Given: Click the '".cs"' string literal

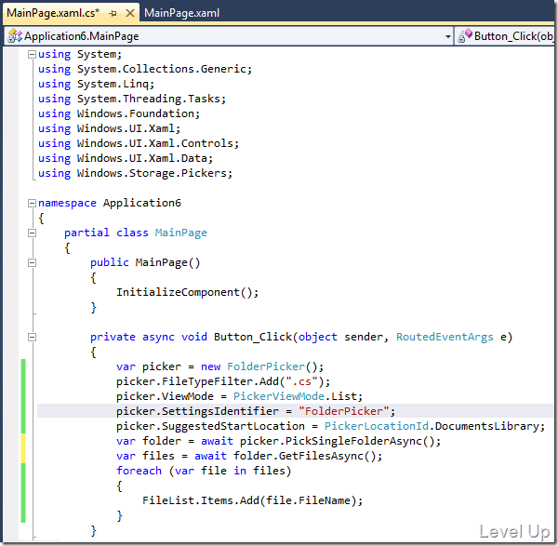Looking at the screenshot, I should pos(301,381).
